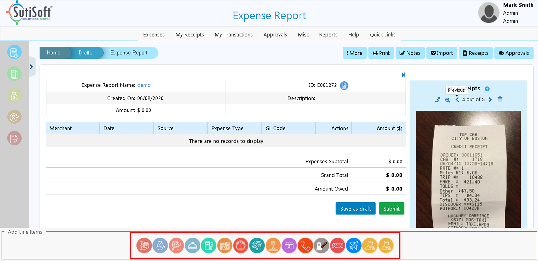The image size is (538, 261).
Task: Click the Mileage speedometer icon
Action: pyautogui.click(x=240, y=245)
